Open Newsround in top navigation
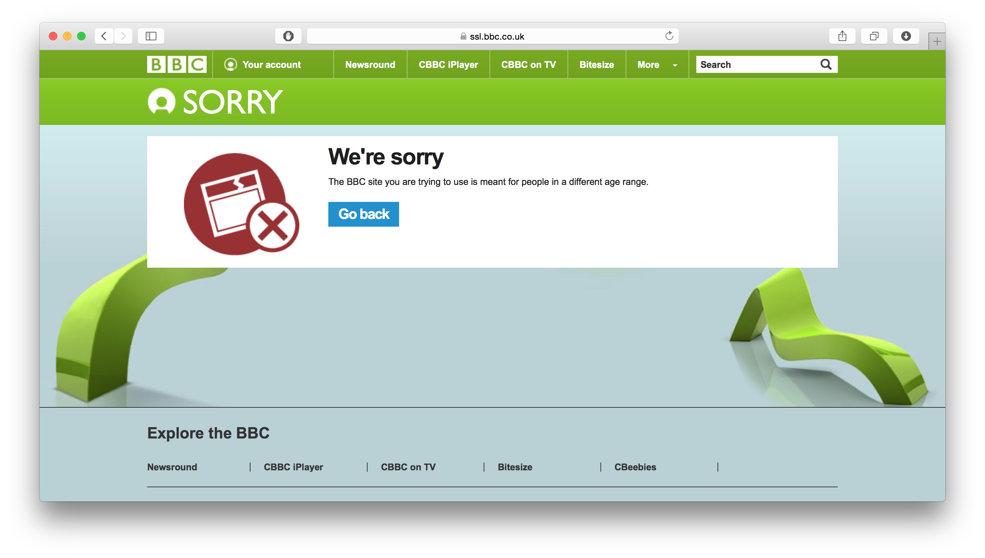The image size is (985, 558). pyautogui.click(x=370, y=64)
